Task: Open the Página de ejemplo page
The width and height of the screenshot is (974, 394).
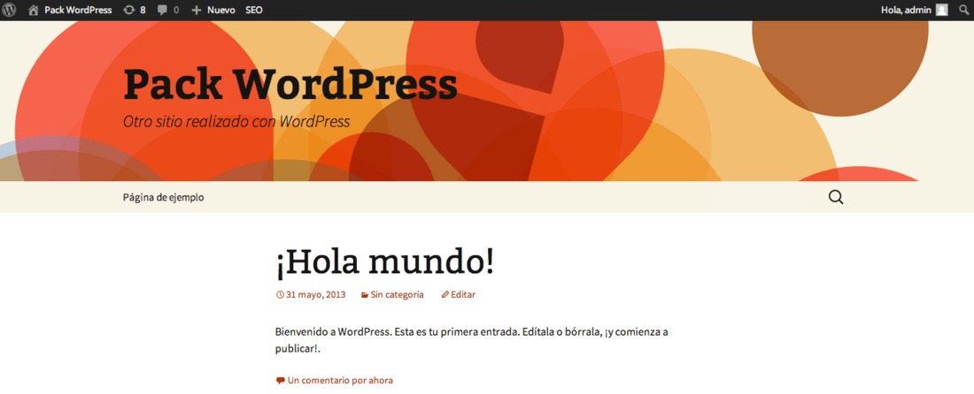Action: pos(164,198)
